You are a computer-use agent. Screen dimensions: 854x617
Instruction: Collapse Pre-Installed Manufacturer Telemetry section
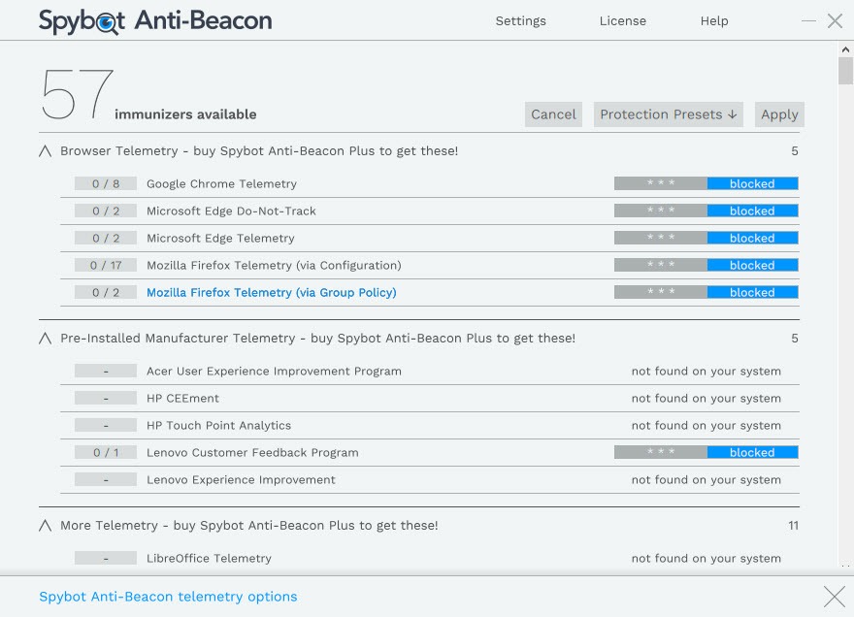click(x=46, y=339)
